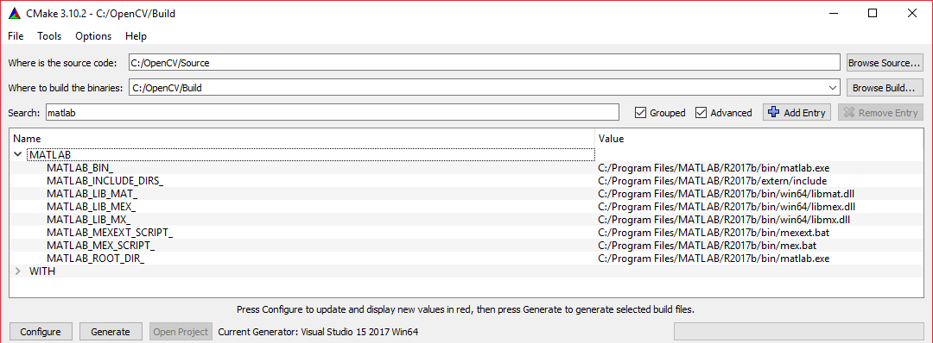933x343 pixels.
Task: Click the plus icon on Add Entry
Action: pos(773,112)
